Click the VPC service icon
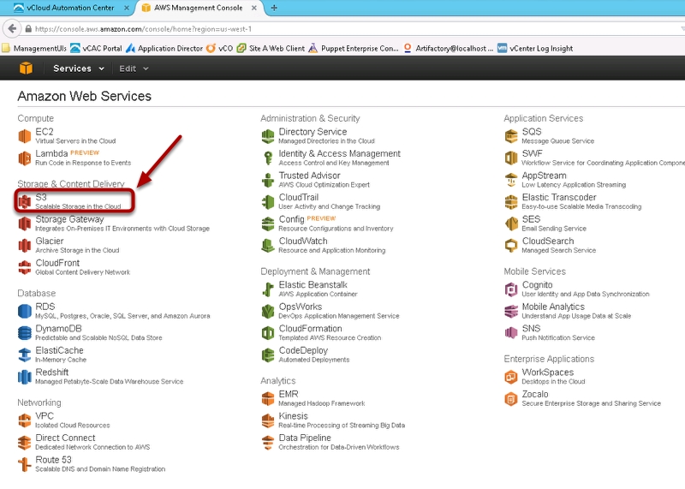This screenshot has width=685, height=489. [25, 420]
